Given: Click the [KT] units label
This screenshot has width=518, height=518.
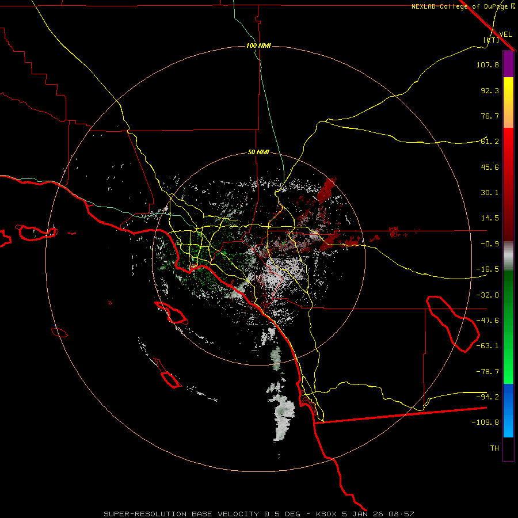Looking at the screenshot, I should [x=491, y=40].
